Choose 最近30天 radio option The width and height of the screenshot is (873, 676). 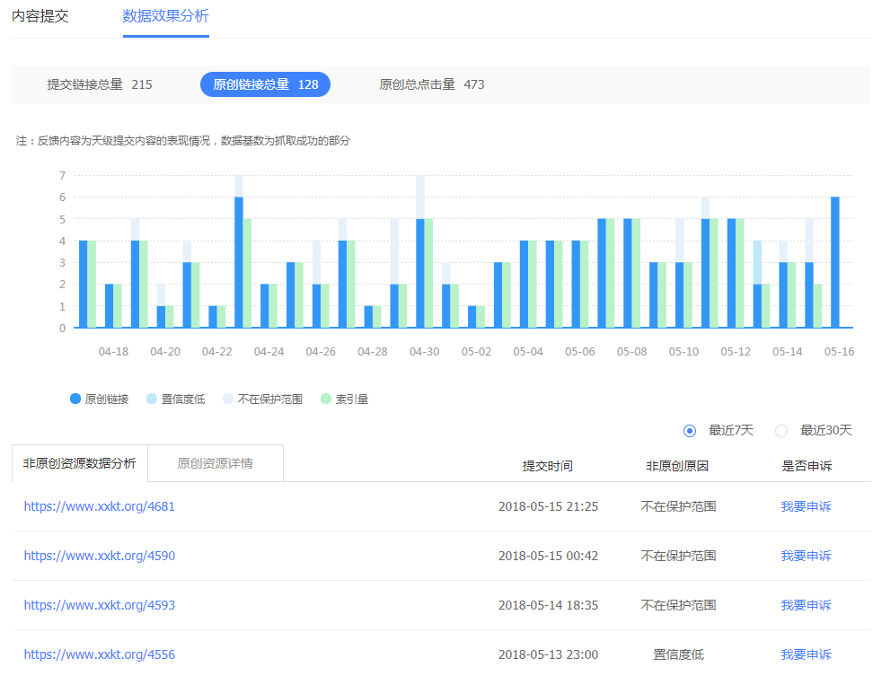(x=814, y=431)
